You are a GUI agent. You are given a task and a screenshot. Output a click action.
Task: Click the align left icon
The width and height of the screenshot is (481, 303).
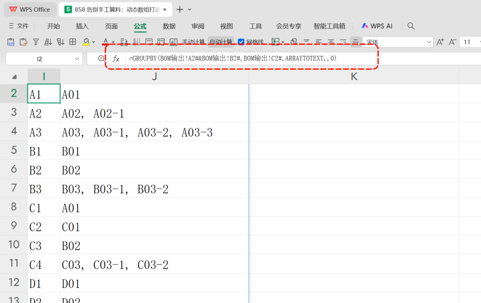(319, 42)
